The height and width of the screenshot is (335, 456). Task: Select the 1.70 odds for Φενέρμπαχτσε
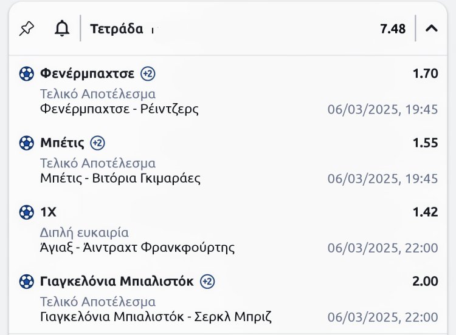(425, 74)
